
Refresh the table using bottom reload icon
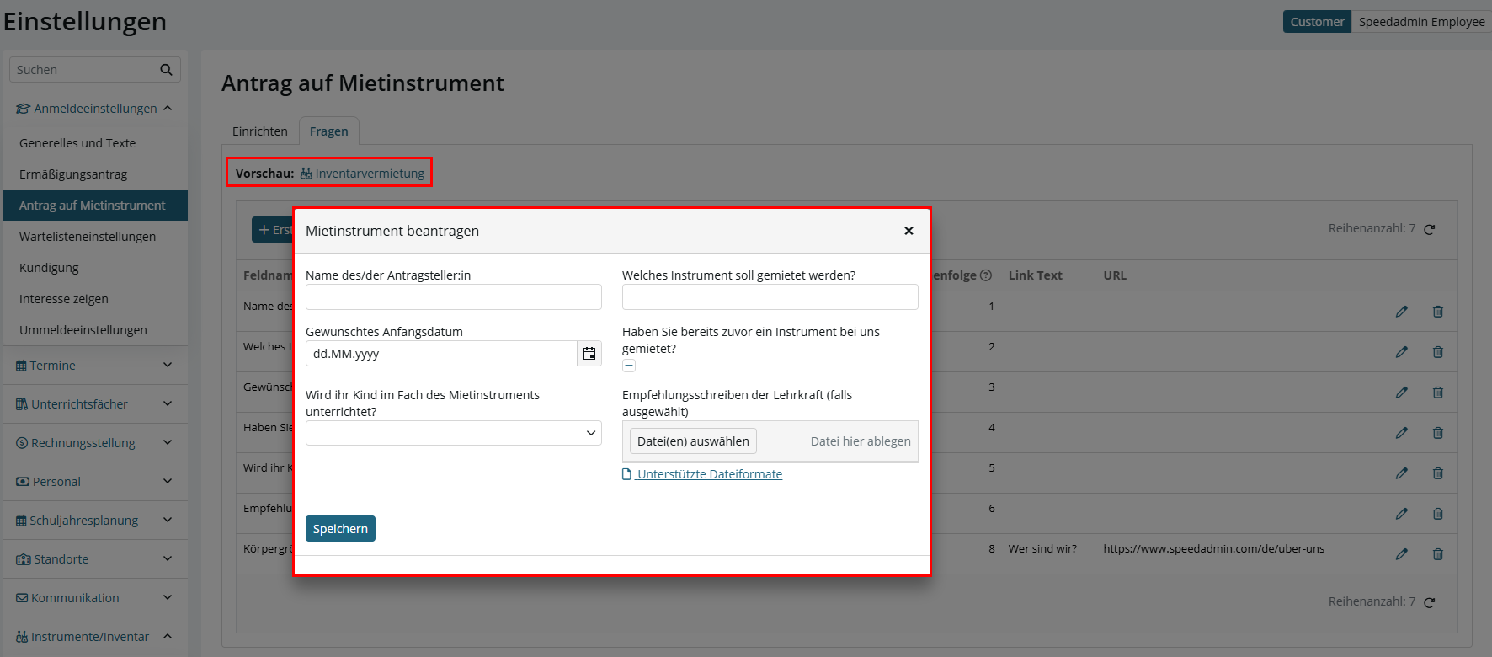[x=1429, y=602]
